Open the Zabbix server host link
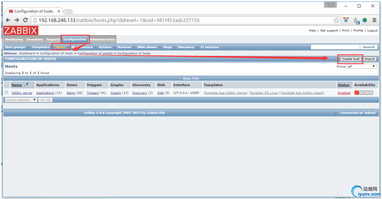 [x=22, y=93]
